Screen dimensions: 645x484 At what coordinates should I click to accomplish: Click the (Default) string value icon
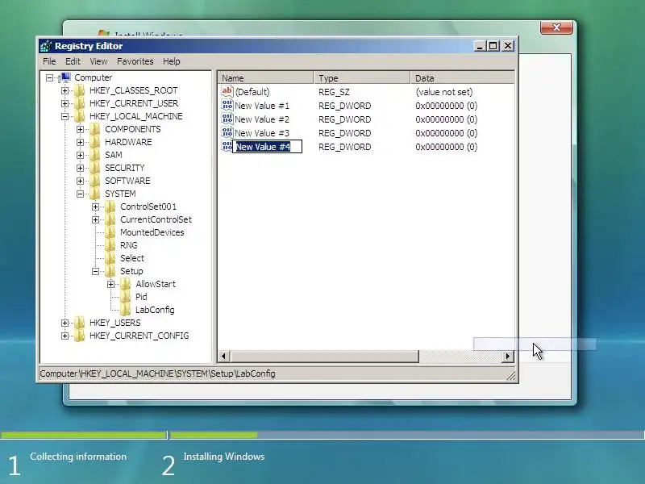pos(227,91)
